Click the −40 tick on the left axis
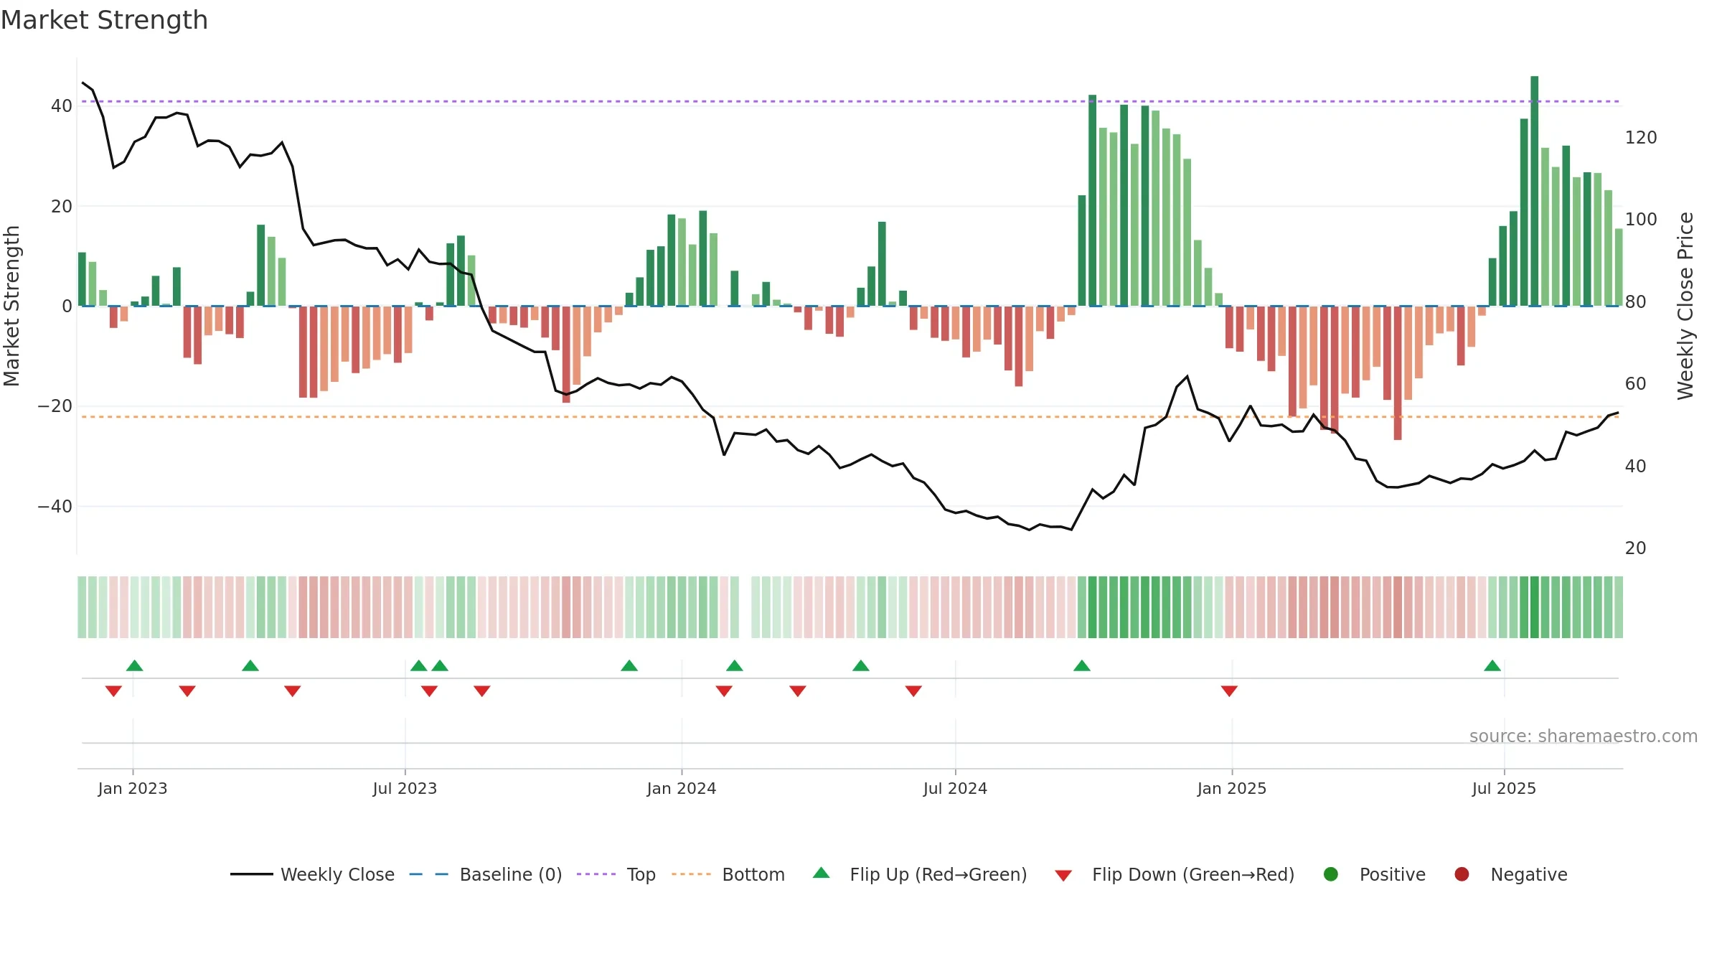Viewport: 1722px width, 969px height. tap(55, 507)
